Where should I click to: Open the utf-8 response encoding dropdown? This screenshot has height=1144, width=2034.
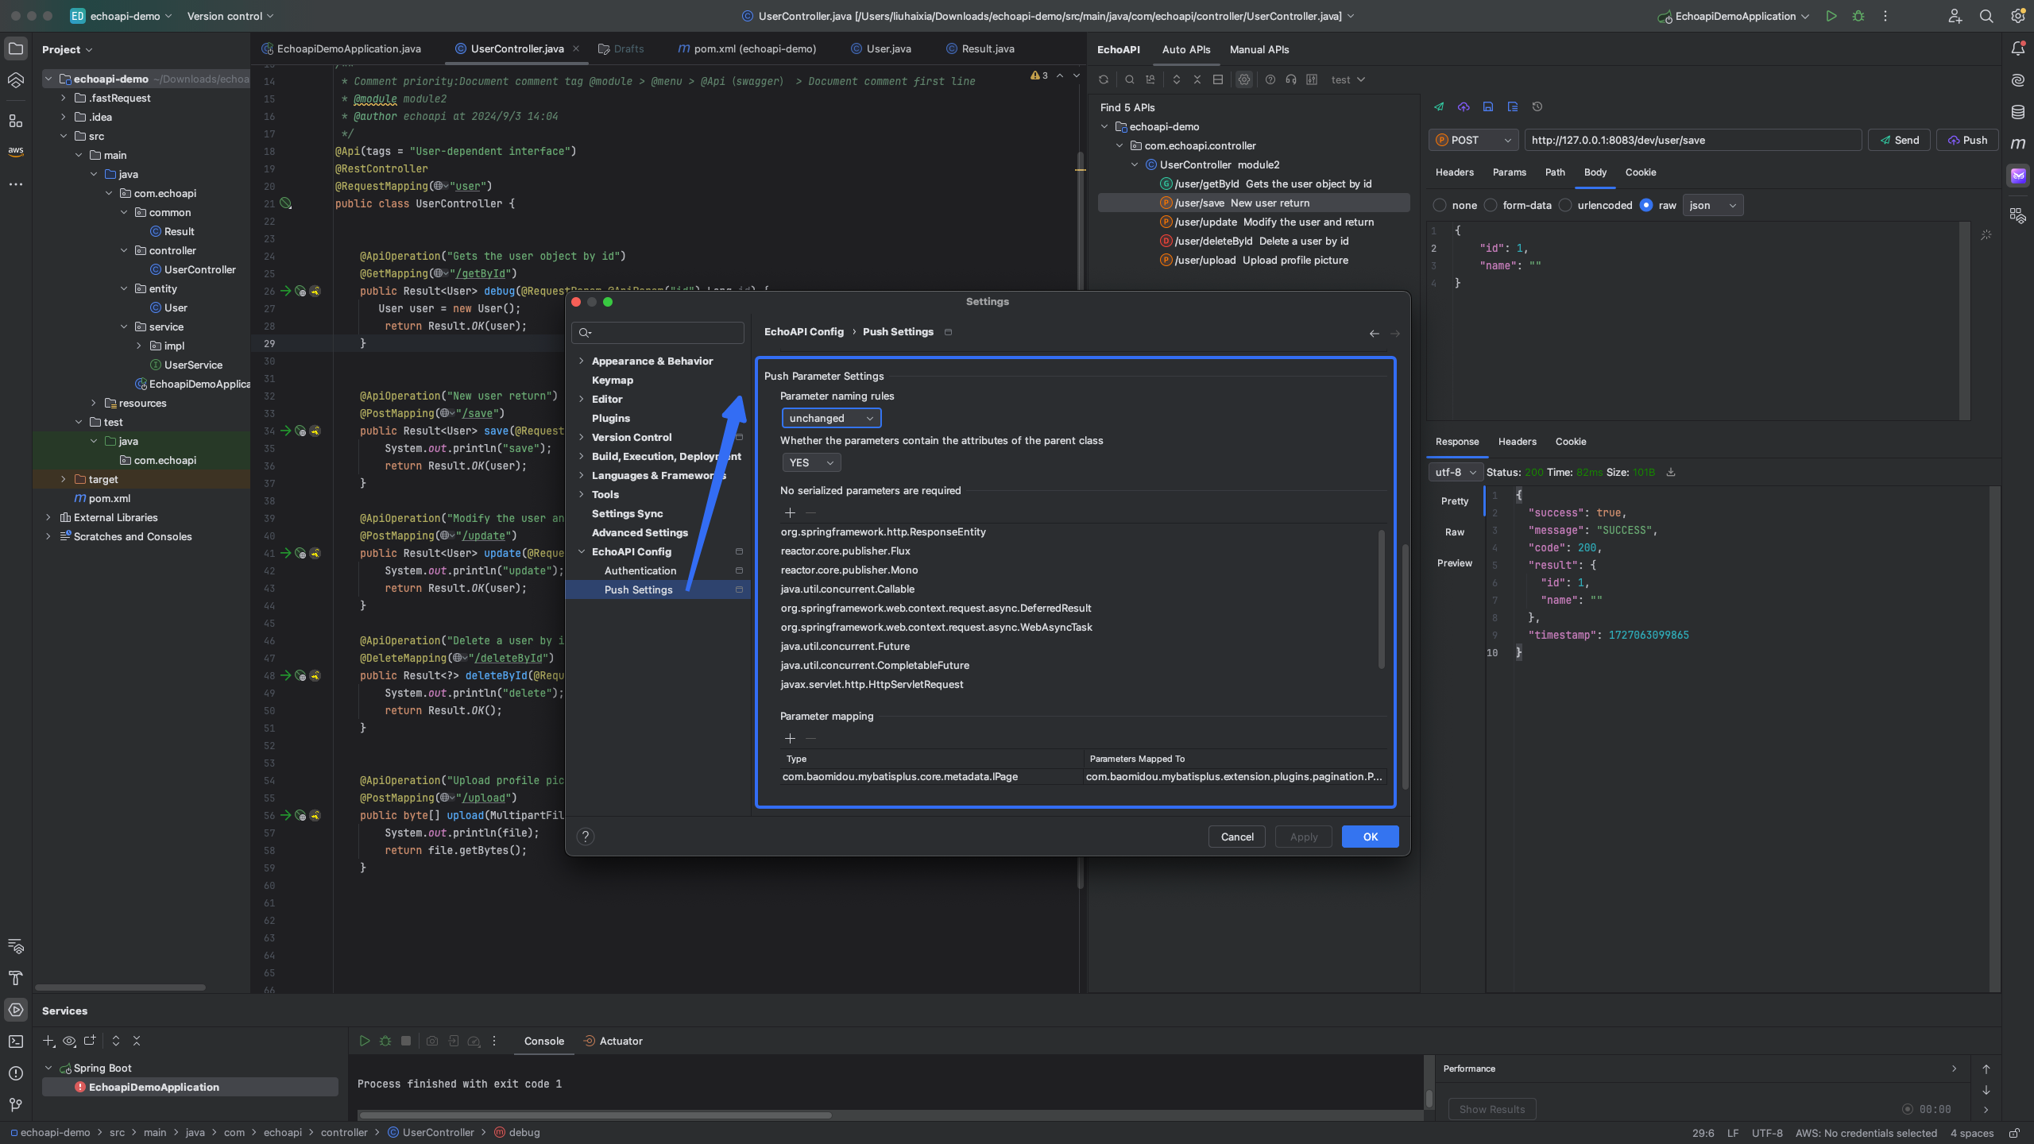(1456, 472)
